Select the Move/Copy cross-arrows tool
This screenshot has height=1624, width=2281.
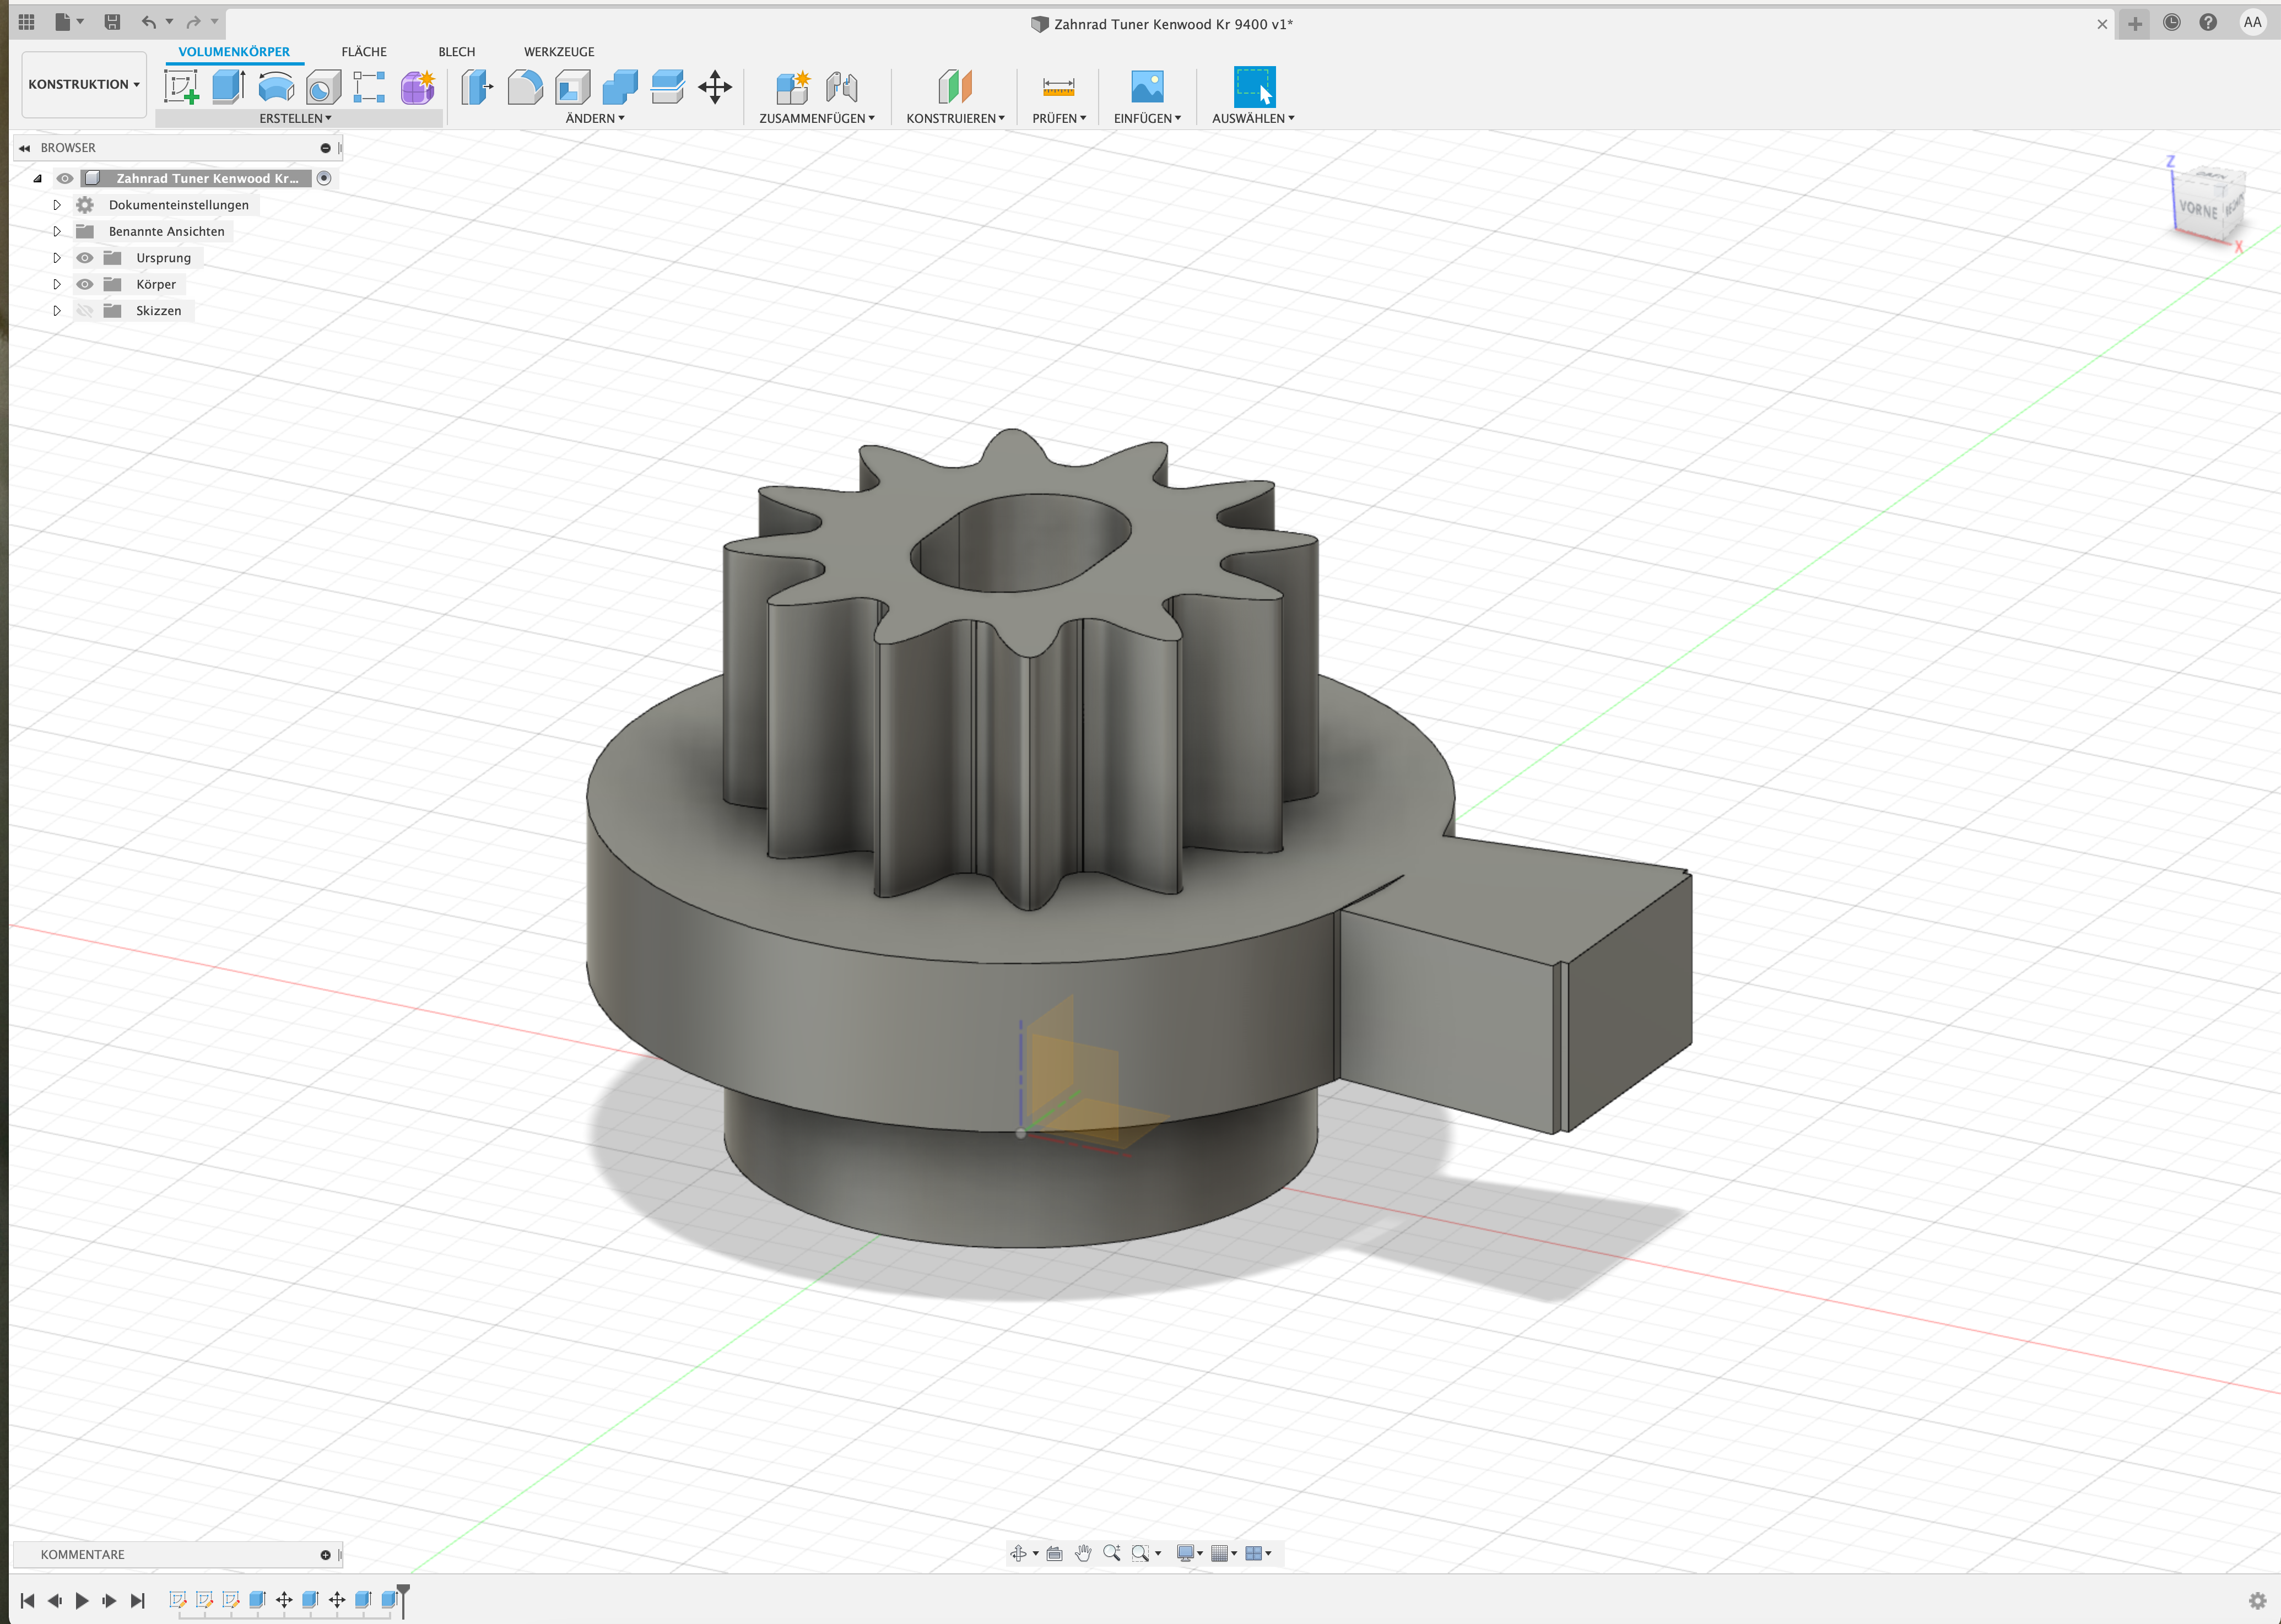point(715,86)
